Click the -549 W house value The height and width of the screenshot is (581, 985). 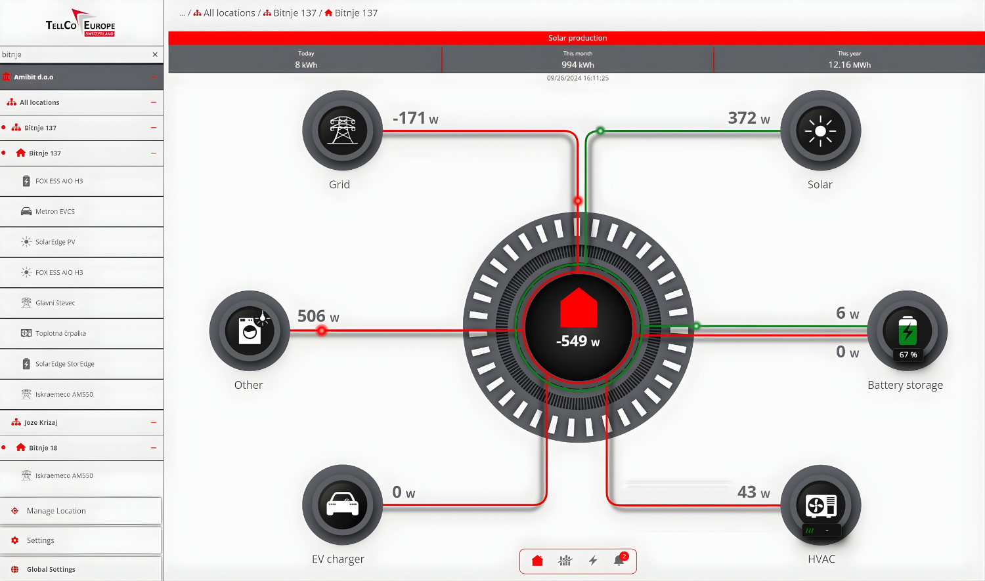pos(578,341)
